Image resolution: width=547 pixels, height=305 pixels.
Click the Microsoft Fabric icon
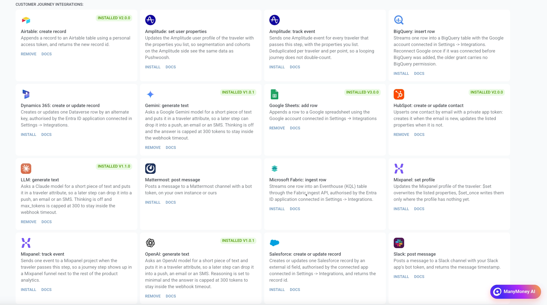click(x=275, y=168)
